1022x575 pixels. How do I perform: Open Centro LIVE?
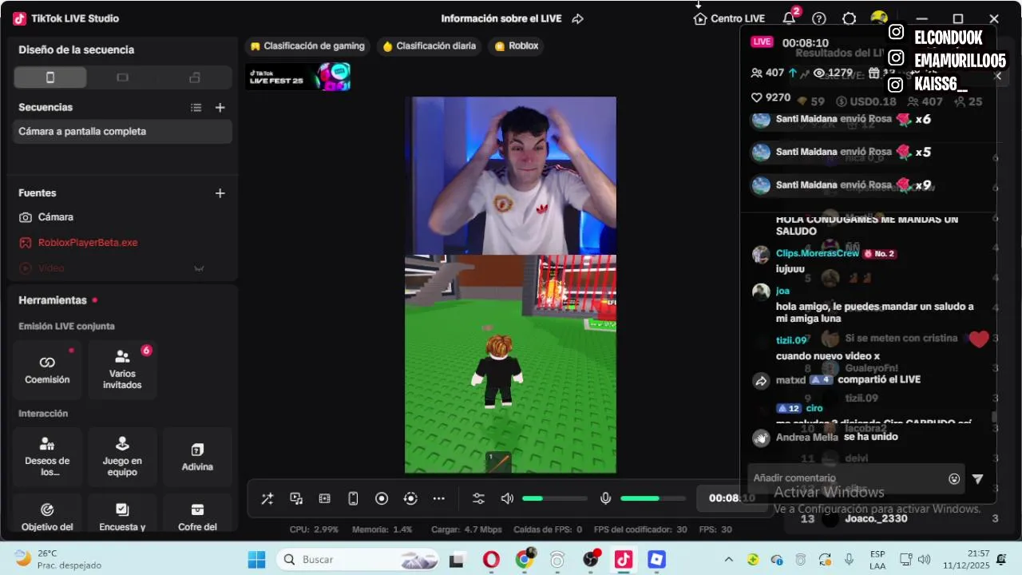click(729, 18)
